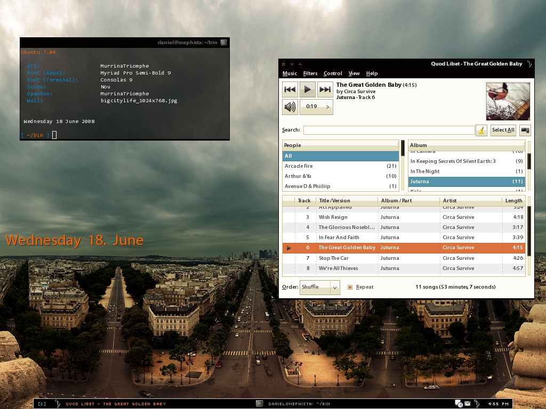Select the Juturna album row
Screen dimensions: 546x409
pos(467,181)
